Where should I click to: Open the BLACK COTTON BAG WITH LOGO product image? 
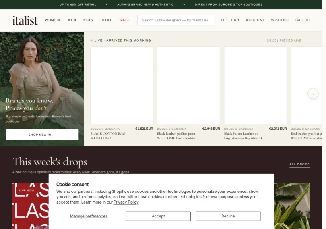pos(122,86)
